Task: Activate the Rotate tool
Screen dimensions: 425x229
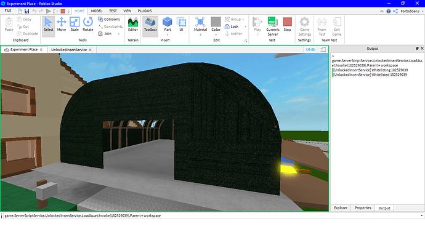Action: pyautogui.click(x=88, y=25)
